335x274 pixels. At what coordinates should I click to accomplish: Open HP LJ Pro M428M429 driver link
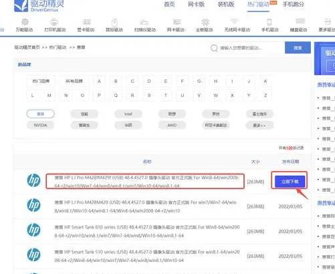[x=145, y=207]
